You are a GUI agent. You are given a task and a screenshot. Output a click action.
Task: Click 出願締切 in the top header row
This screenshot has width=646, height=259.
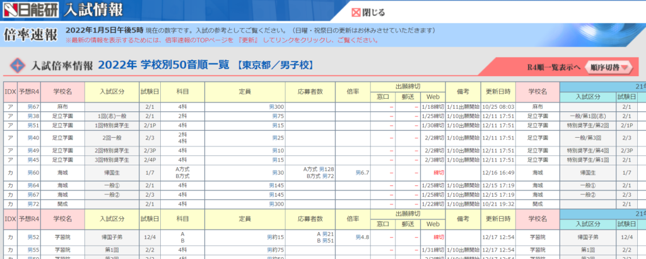point(408,87)
